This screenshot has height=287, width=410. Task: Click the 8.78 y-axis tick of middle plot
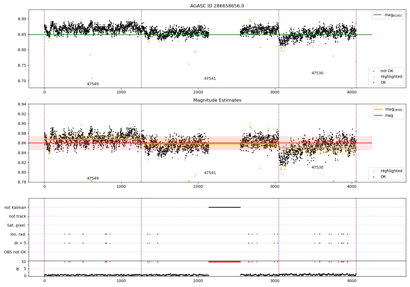tap(22, 182)
